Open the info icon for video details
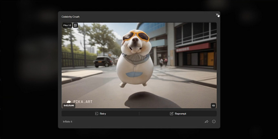The width and height of the screenshot is (278, 139). click(214, 122)
